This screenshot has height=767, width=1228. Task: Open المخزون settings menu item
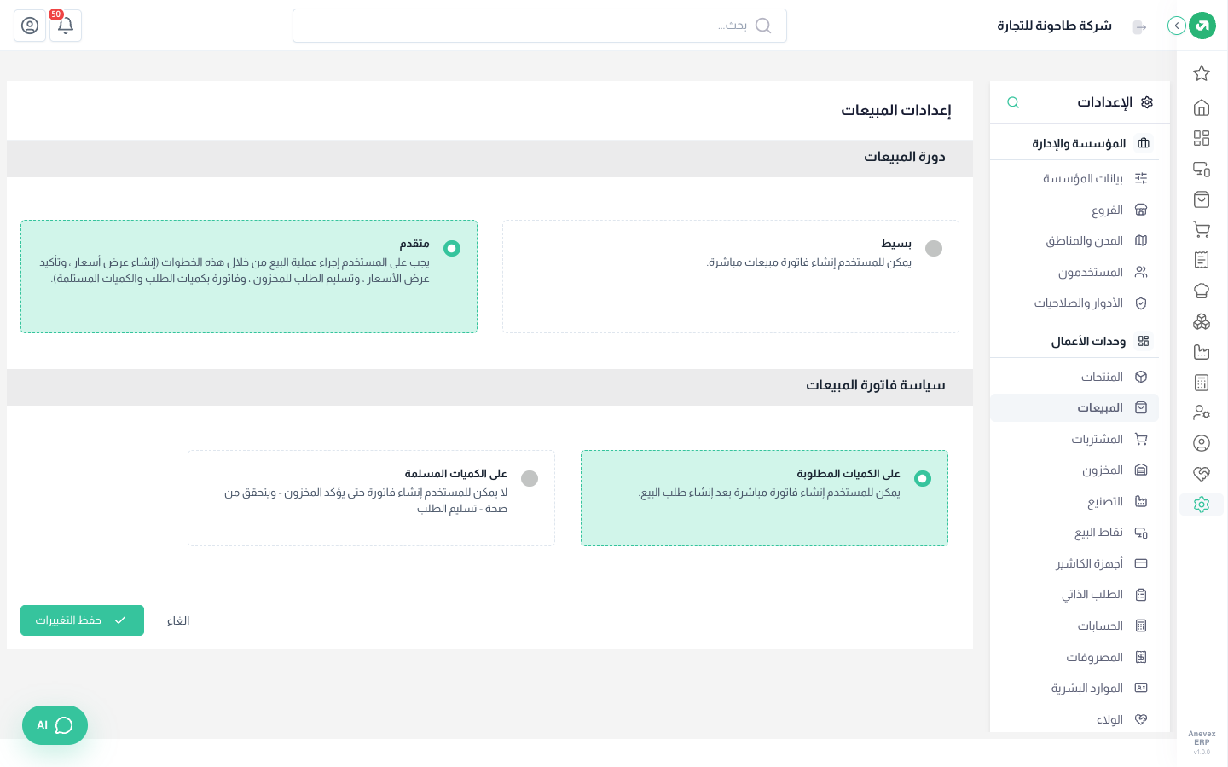1074,470
